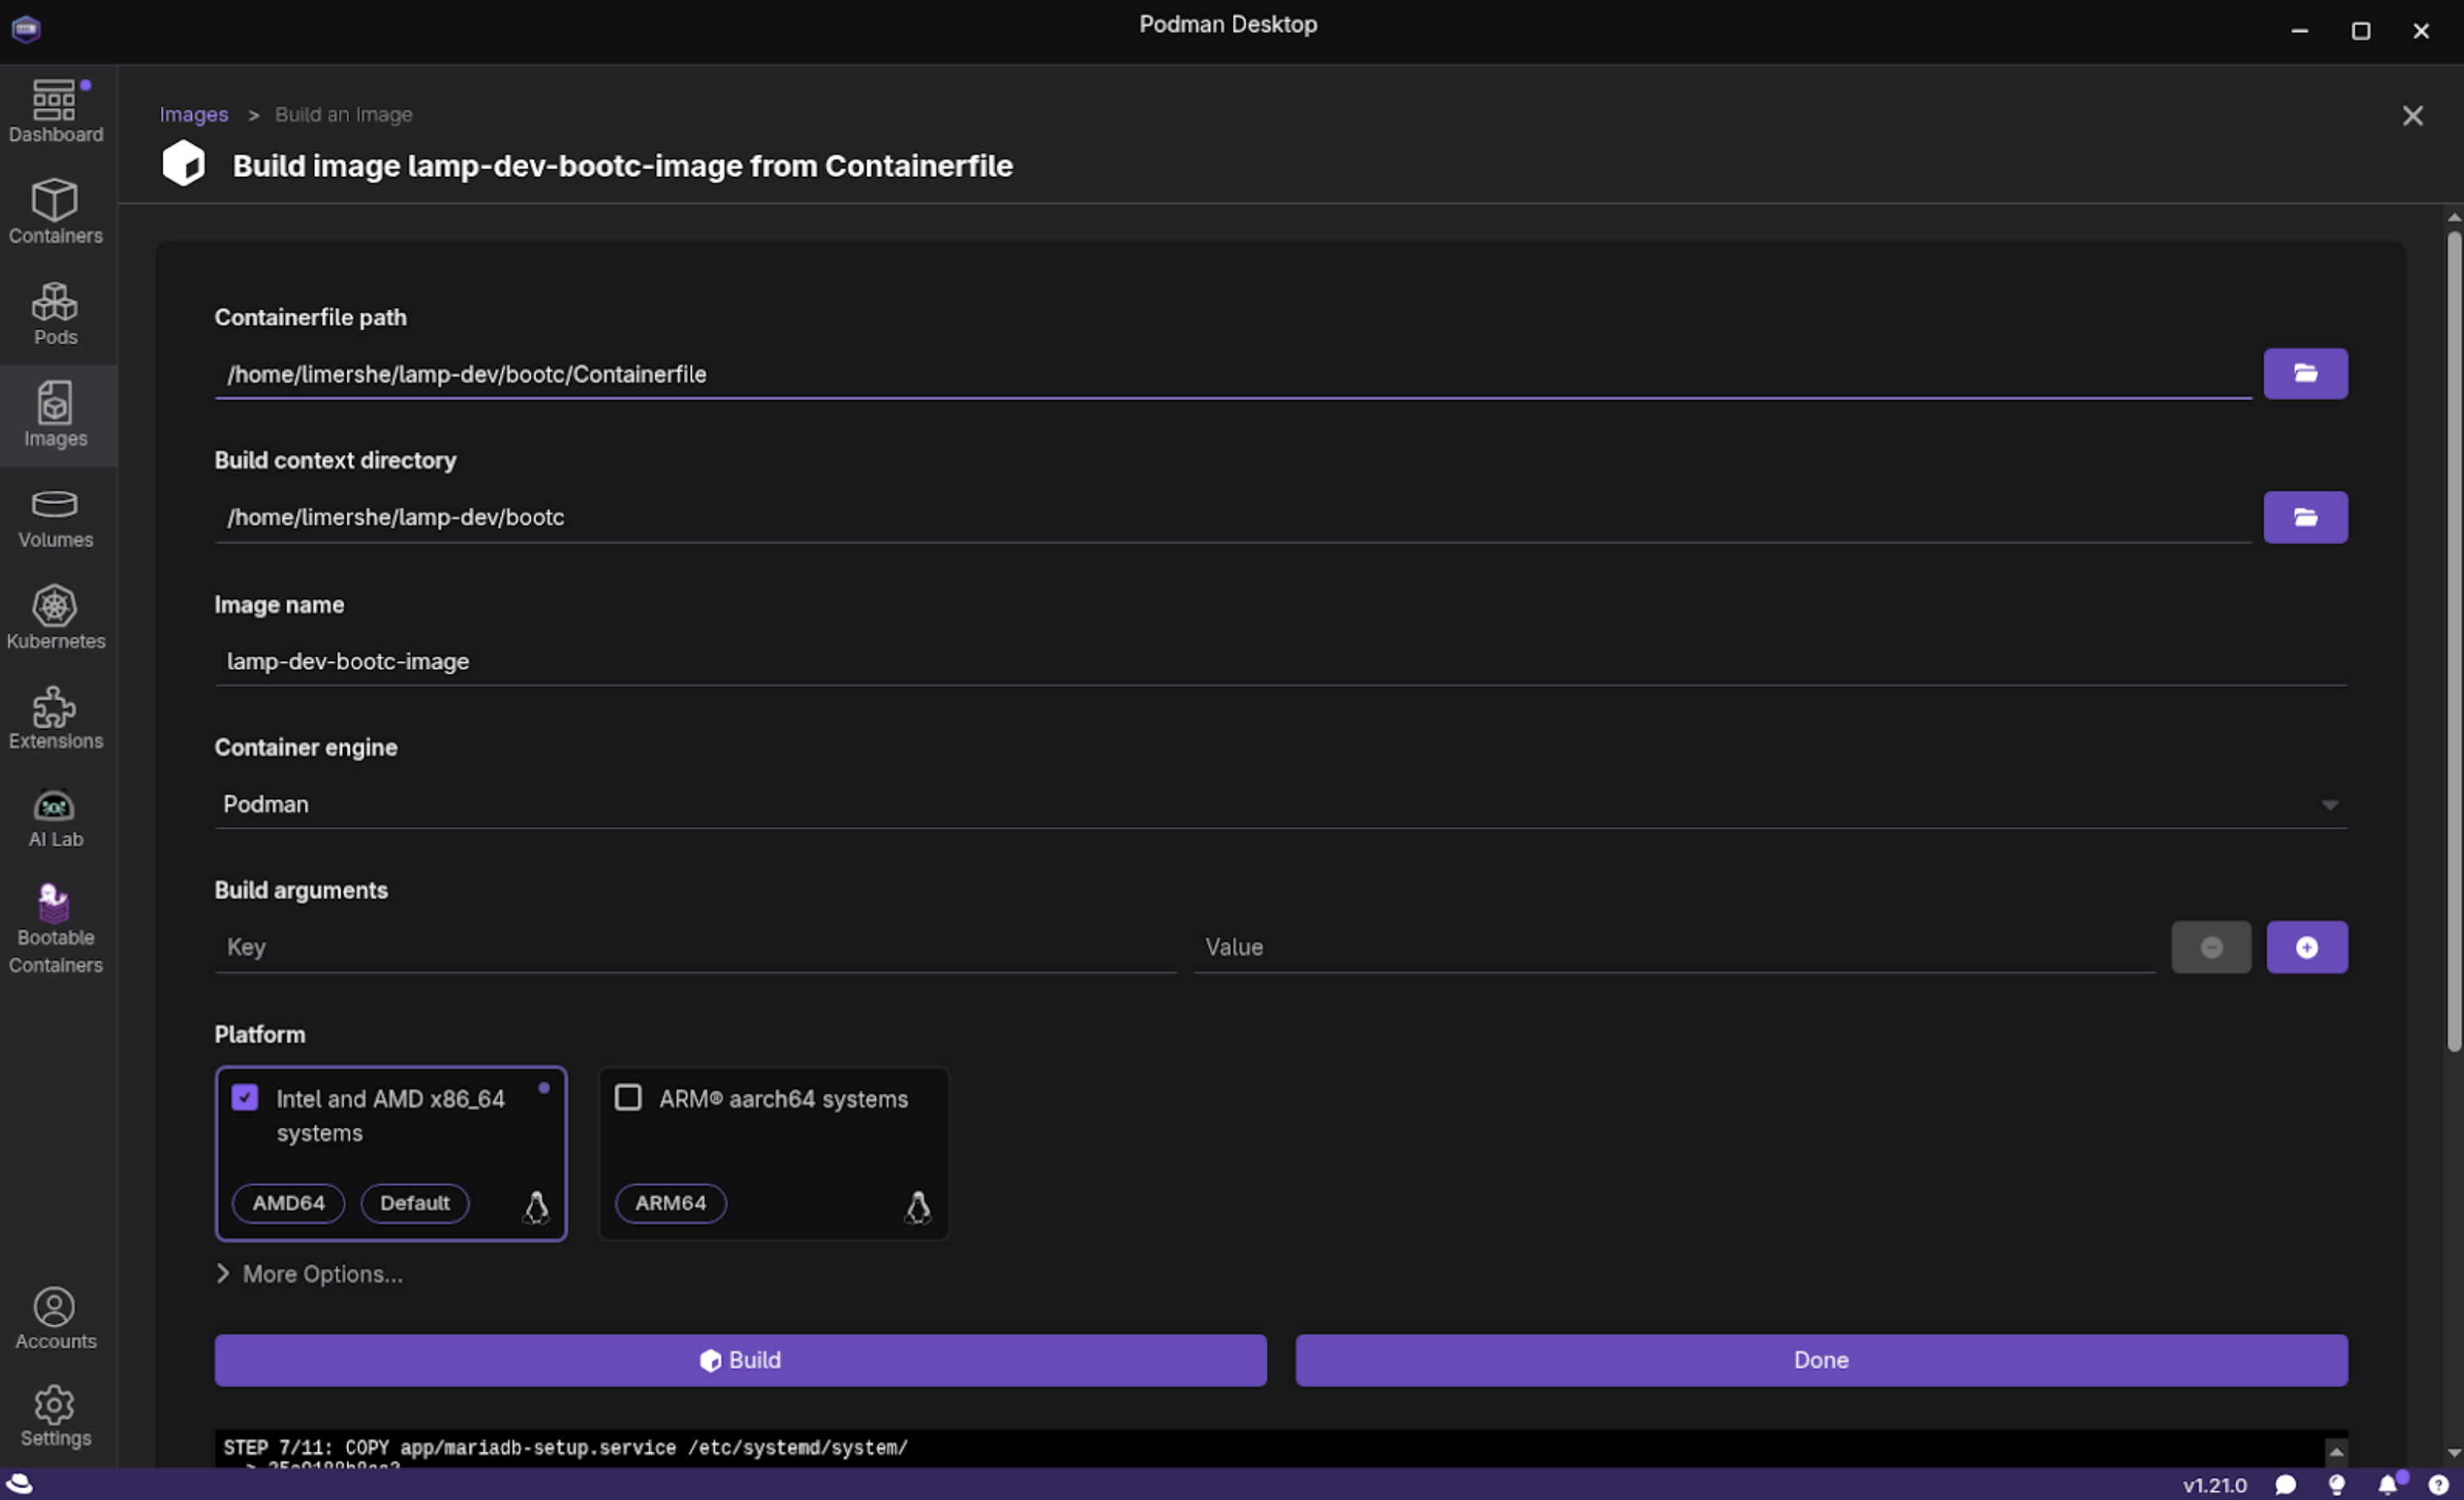Uncheck Intel and AMD x86_64 platform
This screenshot has width=2464, height=1500.
click(x=245, y=1098)
